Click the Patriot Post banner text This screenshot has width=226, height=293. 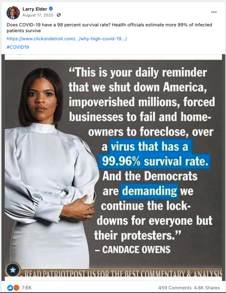click(123, 273)
